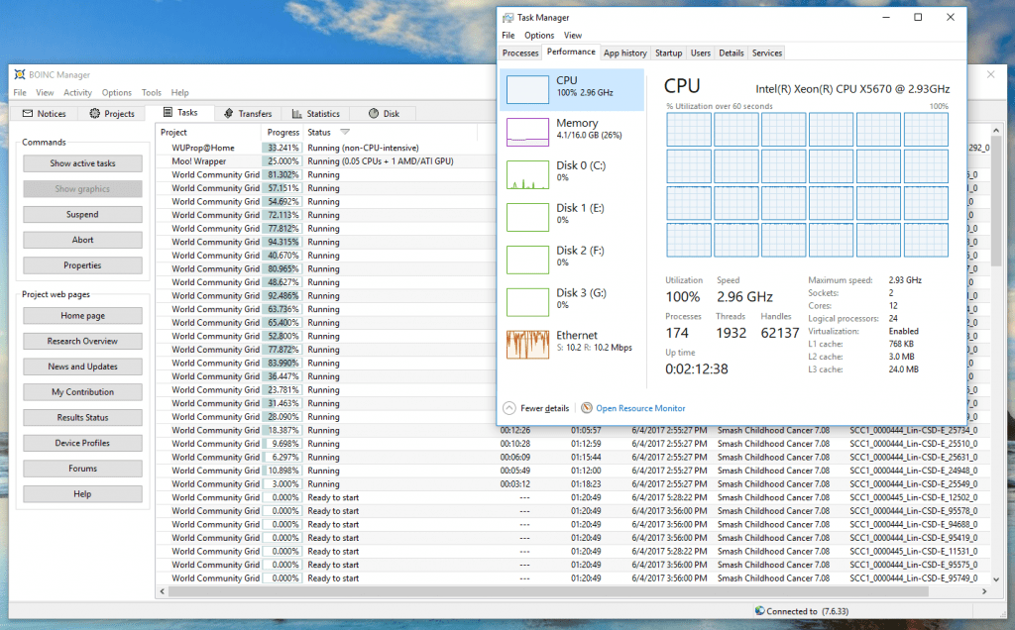Viewport: 1015px width, 630px height.
Task: Select the Memory performance graph thumbnail
Action: [527, 132]
